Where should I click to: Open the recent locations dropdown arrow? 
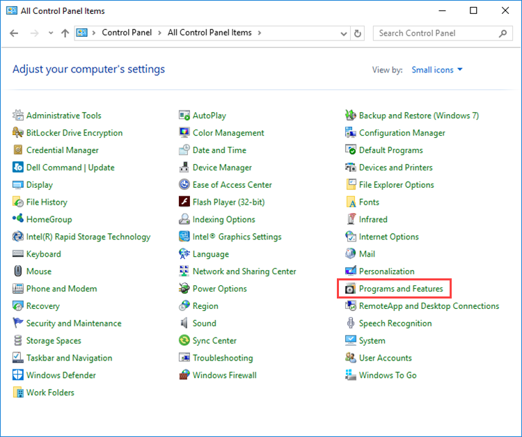[51, 33]
